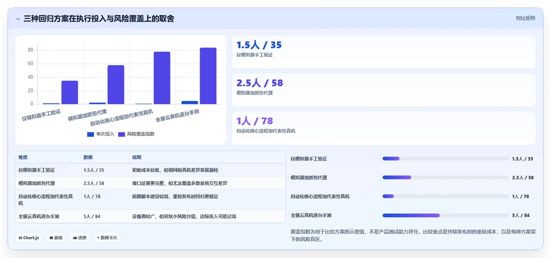551x258 pixels.
Task: Click the title 三种回归方案在执行投入与风险覆盖上的取舍
Action: 99,19
